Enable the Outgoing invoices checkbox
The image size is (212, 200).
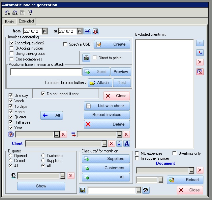pos(12,48)
